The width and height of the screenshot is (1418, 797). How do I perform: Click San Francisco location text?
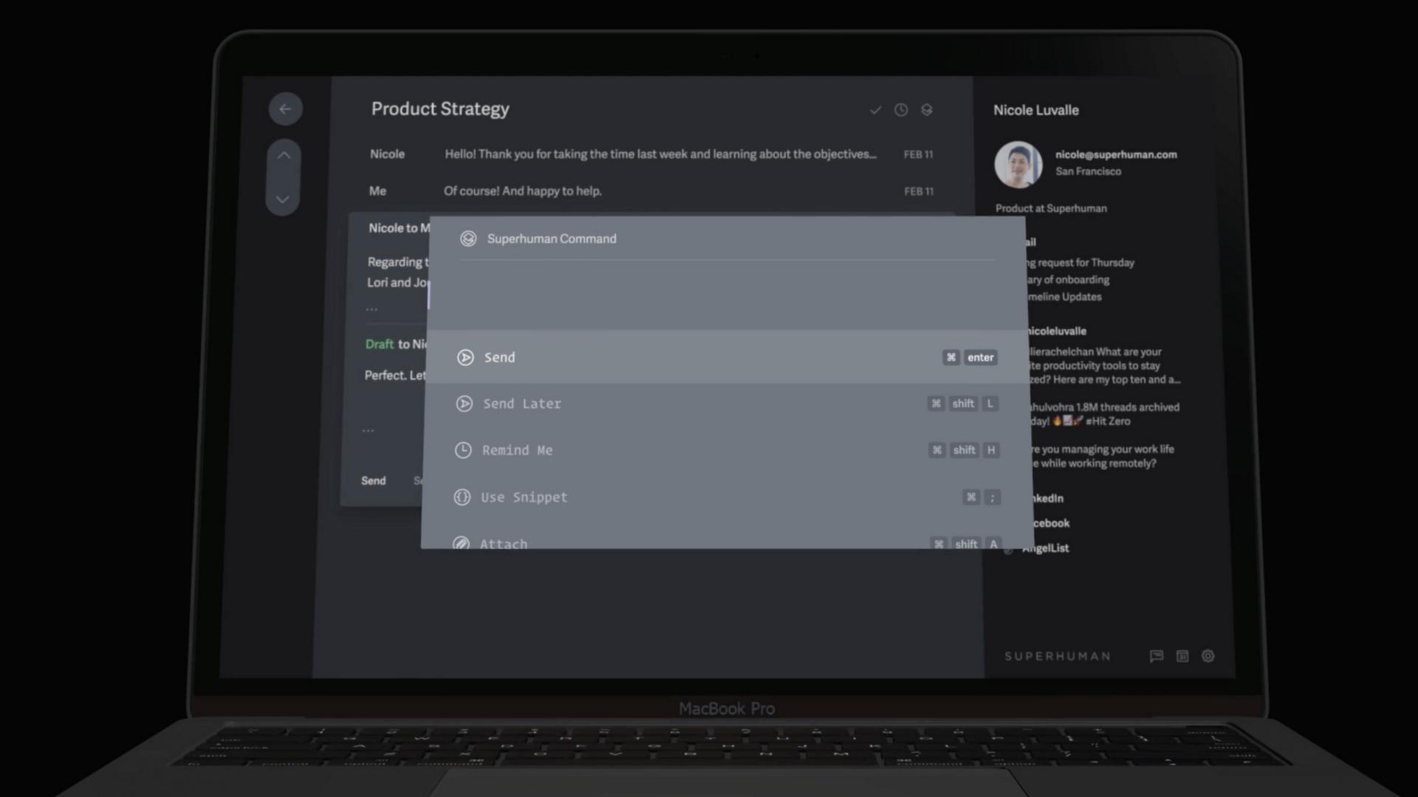1088,171
